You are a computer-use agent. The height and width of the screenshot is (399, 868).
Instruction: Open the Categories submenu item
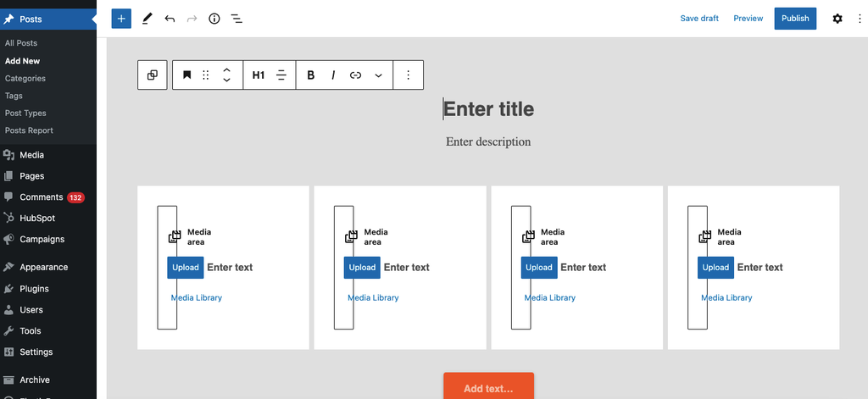tap(25, 79)
